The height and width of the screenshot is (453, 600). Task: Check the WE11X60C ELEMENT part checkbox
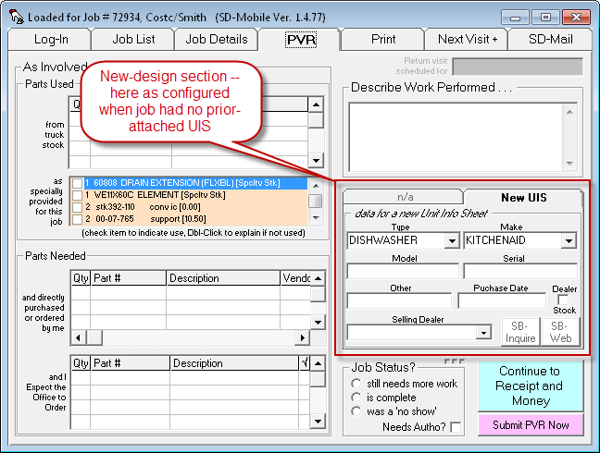pos(77,195)
